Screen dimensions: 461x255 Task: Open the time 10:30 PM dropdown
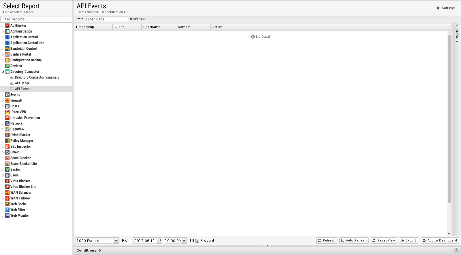[x=184, y=241]
